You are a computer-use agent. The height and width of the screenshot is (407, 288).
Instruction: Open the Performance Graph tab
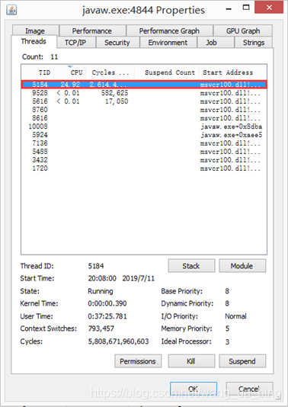click(169, 31)
